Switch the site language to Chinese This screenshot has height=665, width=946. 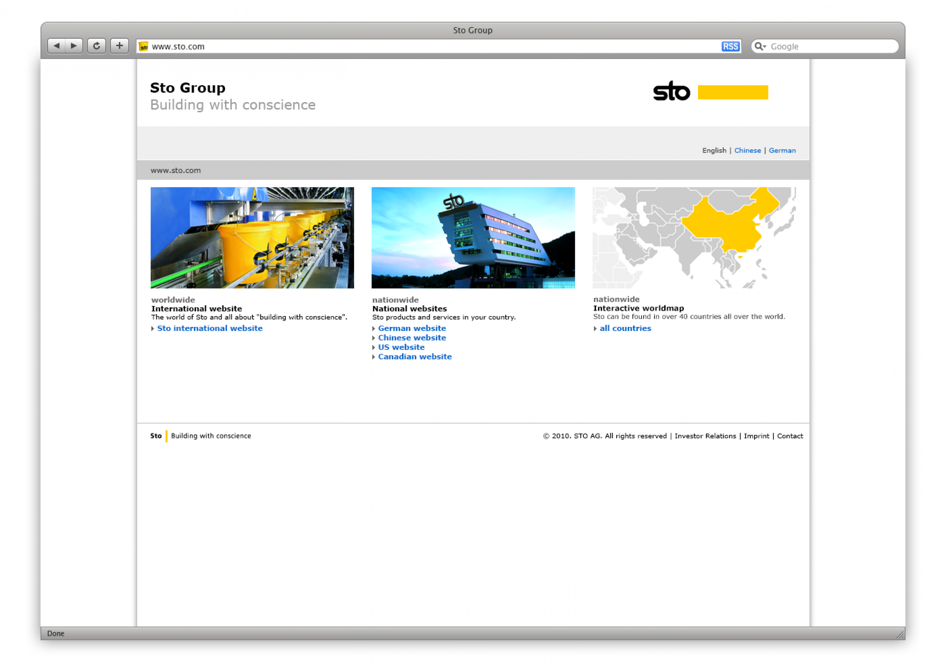pos(747,150)
